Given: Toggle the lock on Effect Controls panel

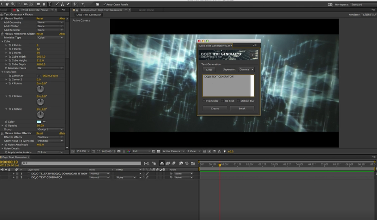Looking at the screenshot, I should [x=18, y=10].
